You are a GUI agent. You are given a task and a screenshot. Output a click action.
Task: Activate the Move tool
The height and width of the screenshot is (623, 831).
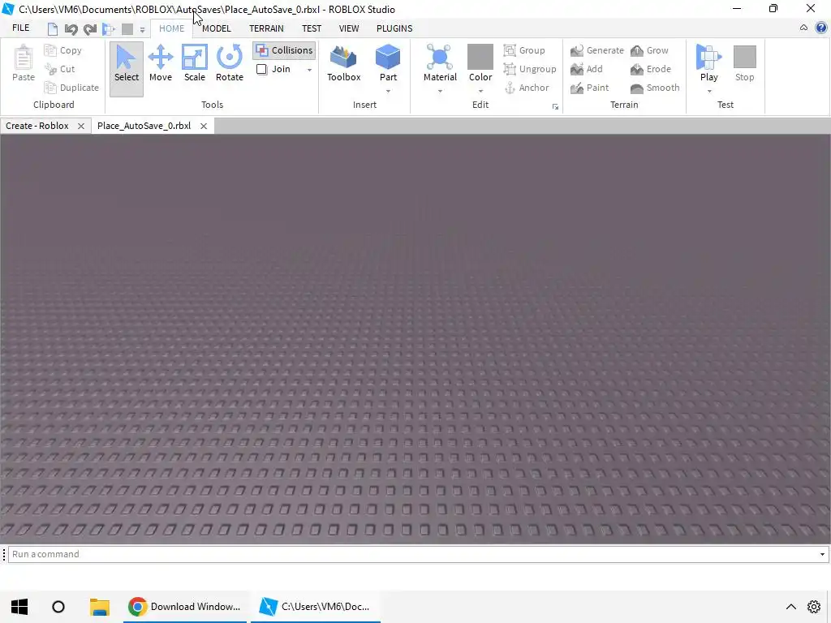click(161, 64)
